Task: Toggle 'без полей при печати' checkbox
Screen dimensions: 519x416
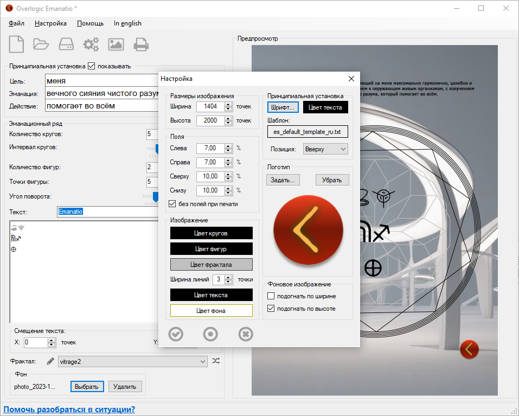Action: 173,204
